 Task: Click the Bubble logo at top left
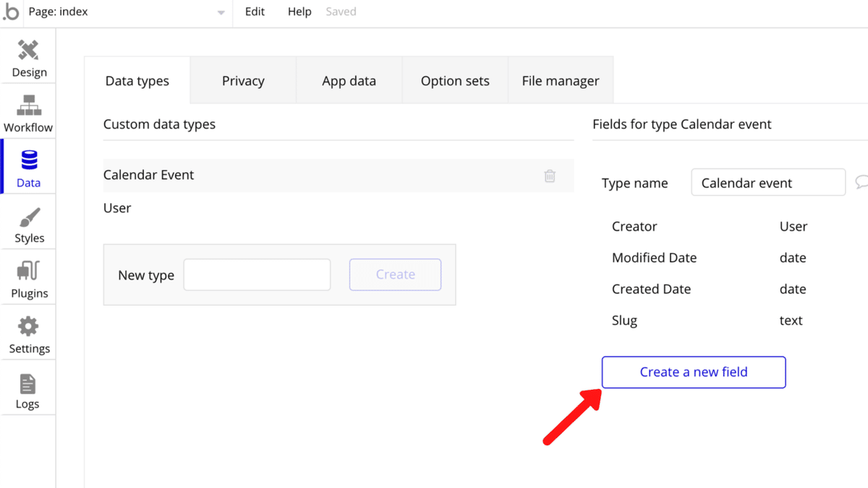tap(11, 12)
